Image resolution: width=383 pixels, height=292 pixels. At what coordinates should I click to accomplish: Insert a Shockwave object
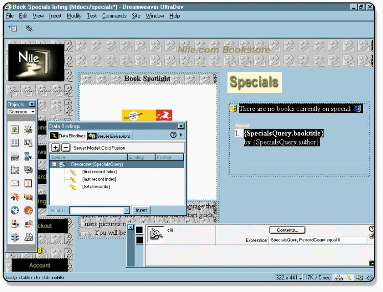pyautogui.click(x=28, y=197)
